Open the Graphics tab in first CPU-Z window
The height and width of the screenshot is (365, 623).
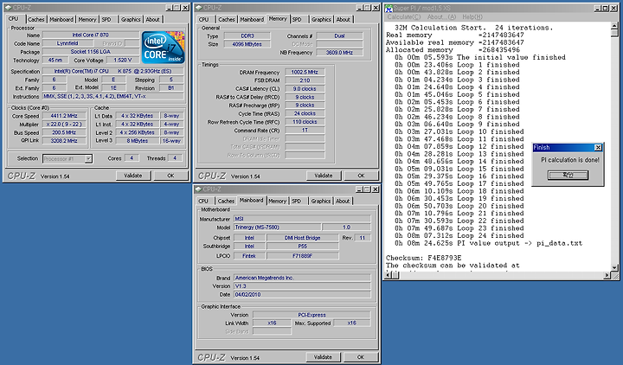(131, 19)
